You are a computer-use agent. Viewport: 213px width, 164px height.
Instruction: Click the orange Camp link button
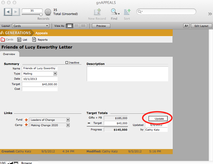click(x=26, y=125)
